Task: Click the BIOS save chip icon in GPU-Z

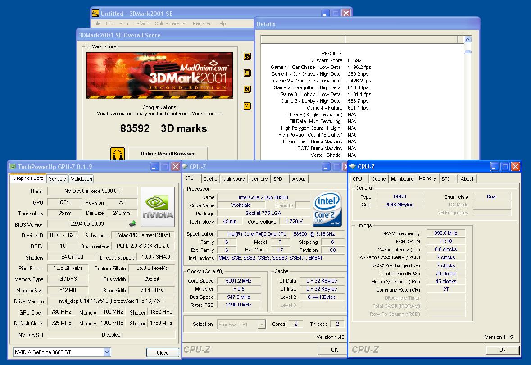Action: coord(132,224)
